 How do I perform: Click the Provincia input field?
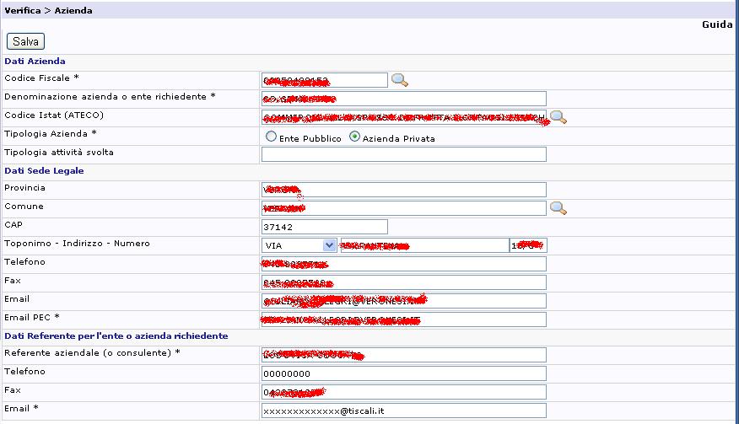[x=403, y=190]
